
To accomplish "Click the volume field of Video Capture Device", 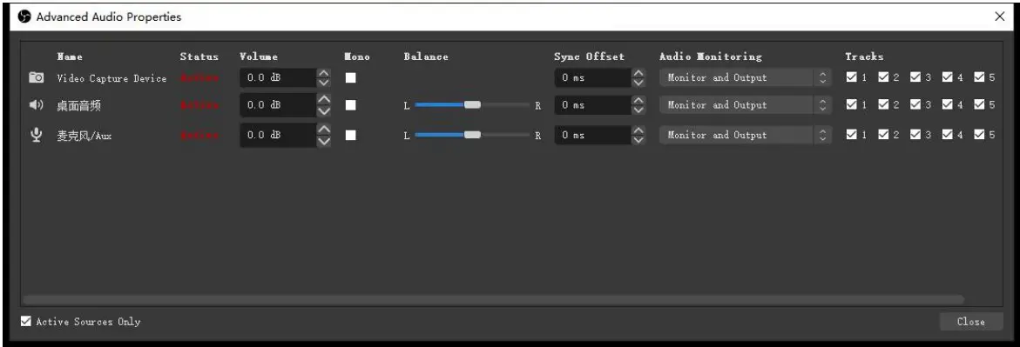I will point(279,78).
